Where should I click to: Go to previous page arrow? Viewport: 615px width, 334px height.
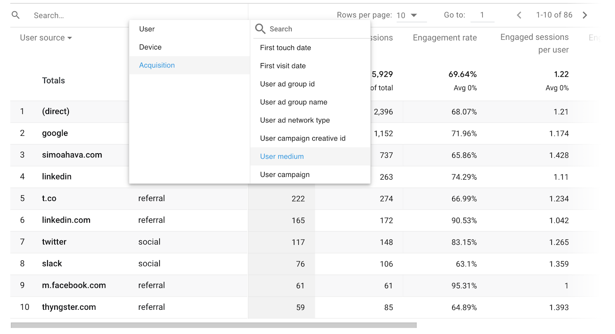(519, 15)
